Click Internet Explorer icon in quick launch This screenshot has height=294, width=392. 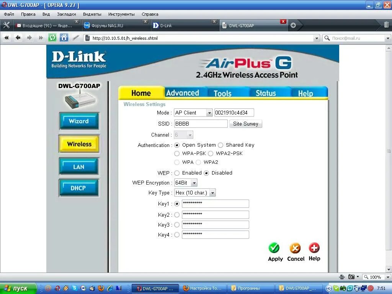(110, 288)
